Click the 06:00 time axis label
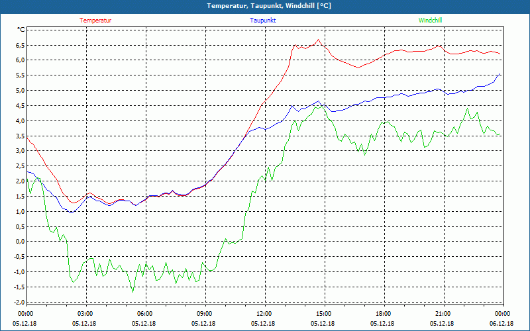This screenshot has height=331, width=530. click(145, 314)
